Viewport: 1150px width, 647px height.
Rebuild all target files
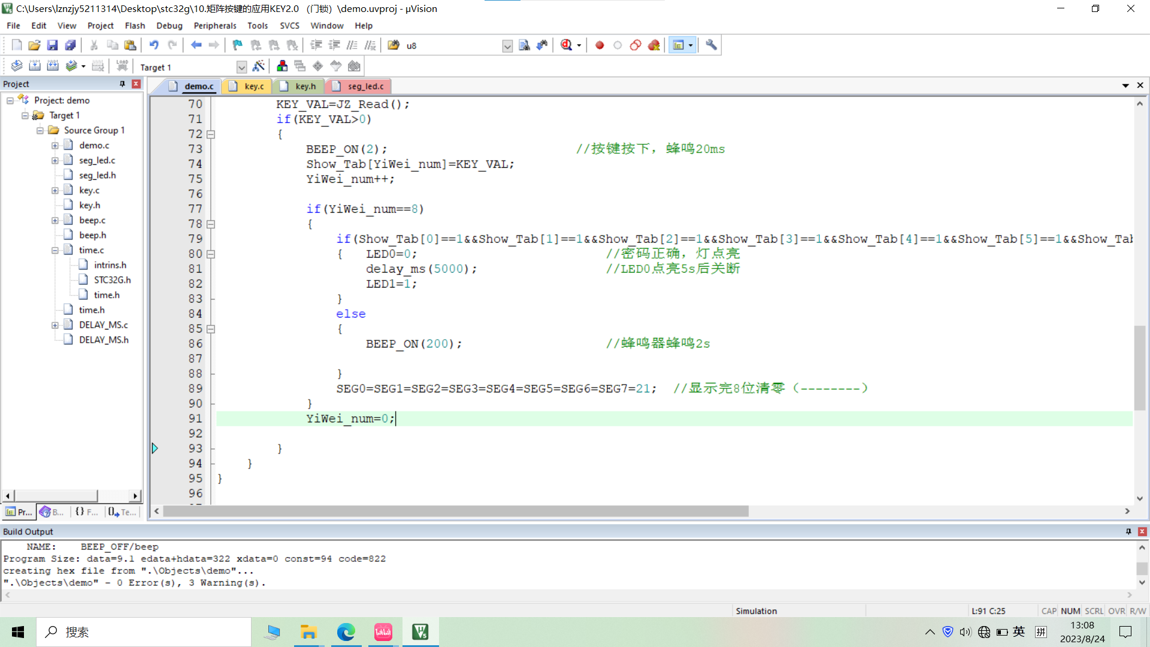coord(53,66)
